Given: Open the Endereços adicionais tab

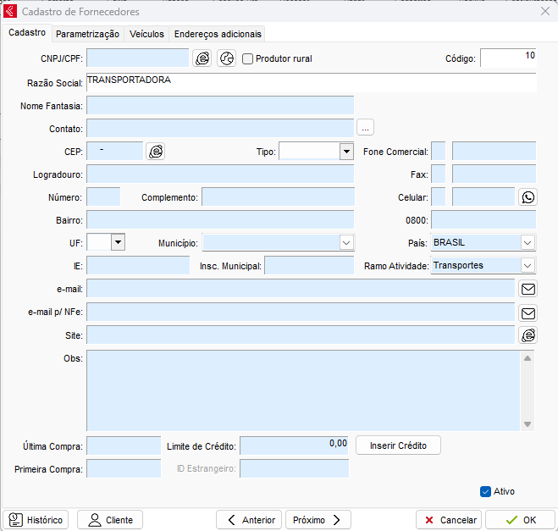Looking at the screenshot, I should [218, 34].
